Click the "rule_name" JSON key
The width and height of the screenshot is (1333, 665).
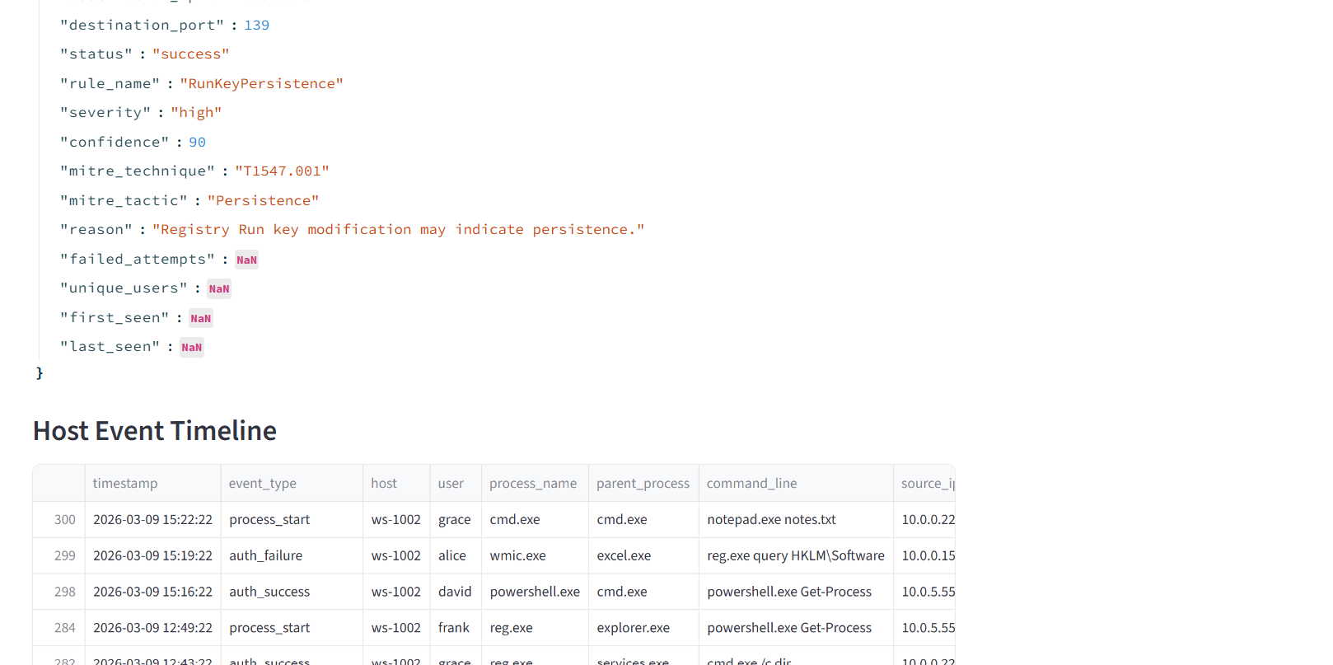click(x=110, y=84)
